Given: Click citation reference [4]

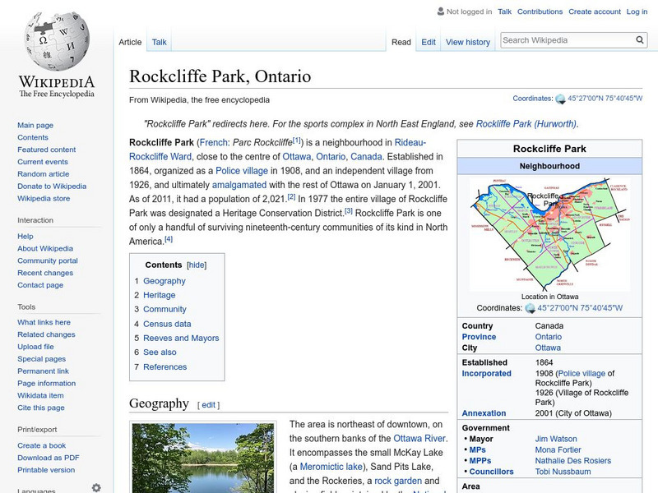Looking at the screenshot, I should point(169,239).
